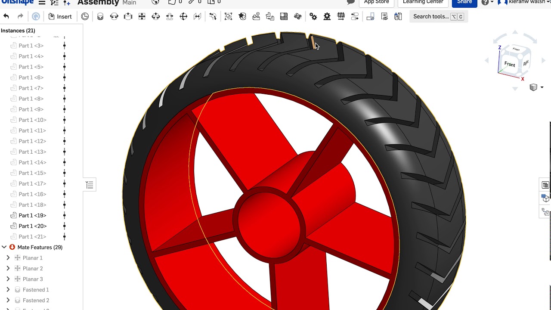Viewport: 551px width, 310px height.
Task: Expand the Planar 3 mate
Action: tap(8, 279)
